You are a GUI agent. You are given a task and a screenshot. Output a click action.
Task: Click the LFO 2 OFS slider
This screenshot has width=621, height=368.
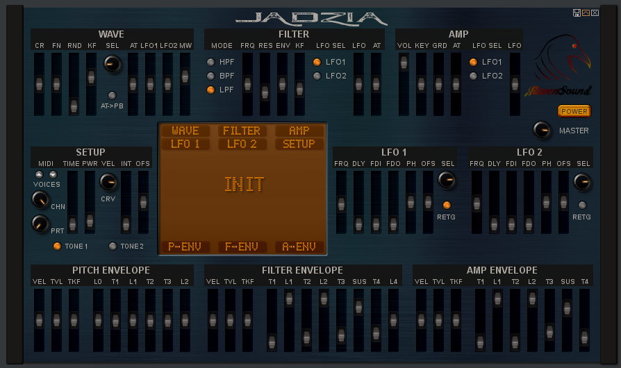[x=563, y=202]
